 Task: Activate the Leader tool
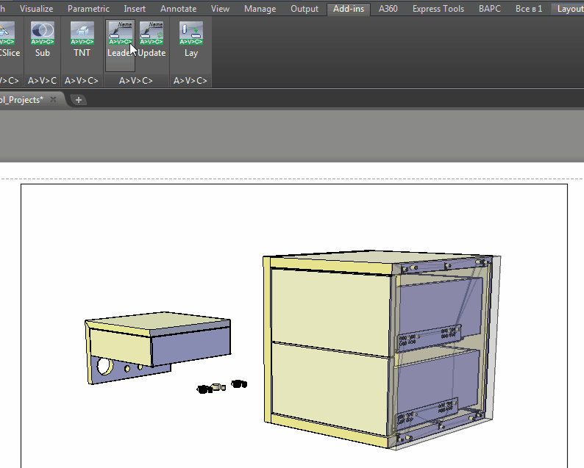coord(120,38)
